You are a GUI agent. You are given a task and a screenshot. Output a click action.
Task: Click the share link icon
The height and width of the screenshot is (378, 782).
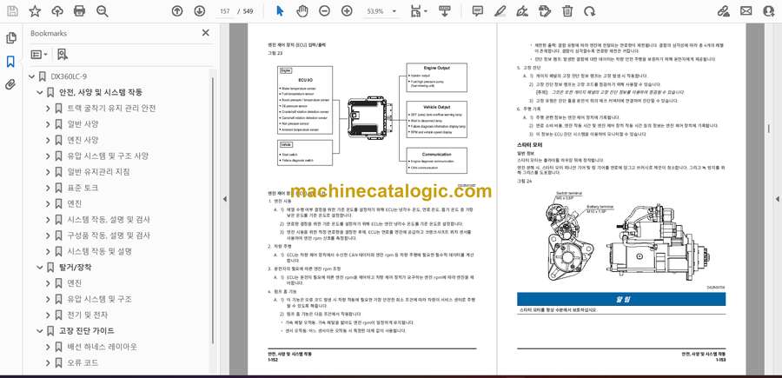click(x=723, y=11)
